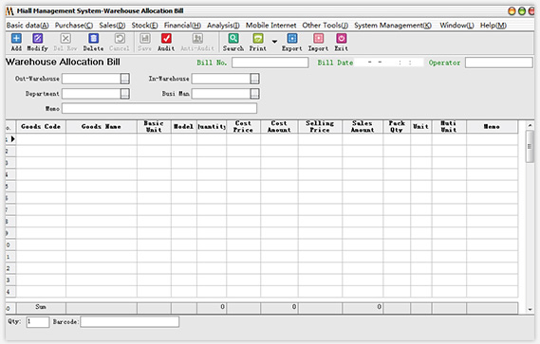
Task: Click the Import toolbar icon
Action: tap(318, 38)
